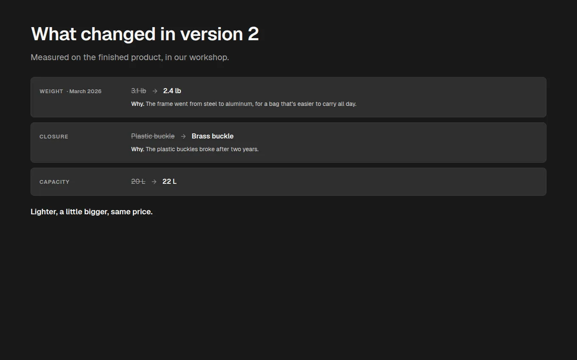The width and height of the screenshot is (577, 360).
Task: Click the struck-through Plastic buckle text
Action: click(153, 136)
